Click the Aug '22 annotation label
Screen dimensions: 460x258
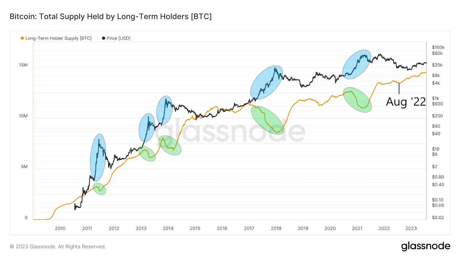[406, 102]
